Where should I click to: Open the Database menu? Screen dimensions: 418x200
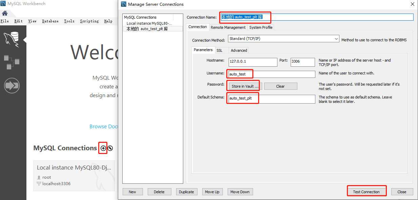coord(50,21)
